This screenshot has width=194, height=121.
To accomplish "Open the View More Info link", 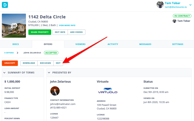I will 67,25.
